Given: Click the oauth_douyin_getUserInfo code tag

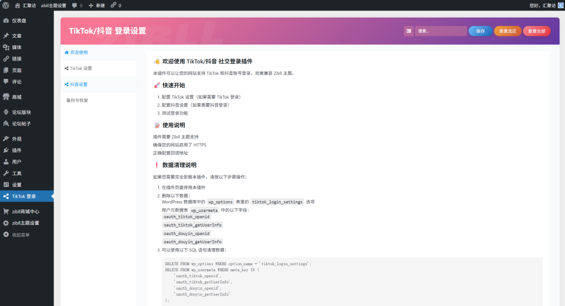Looking at the screenshot, I should tap(193, 242).
